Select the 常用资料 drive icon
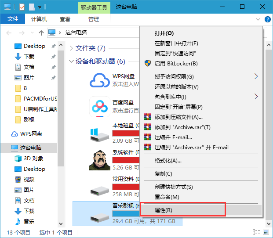 pyautogui.click(x=100, y=191)
